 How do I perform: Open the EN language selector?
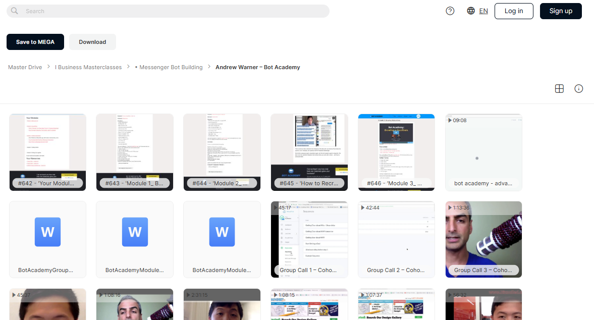tap(483, 11)
